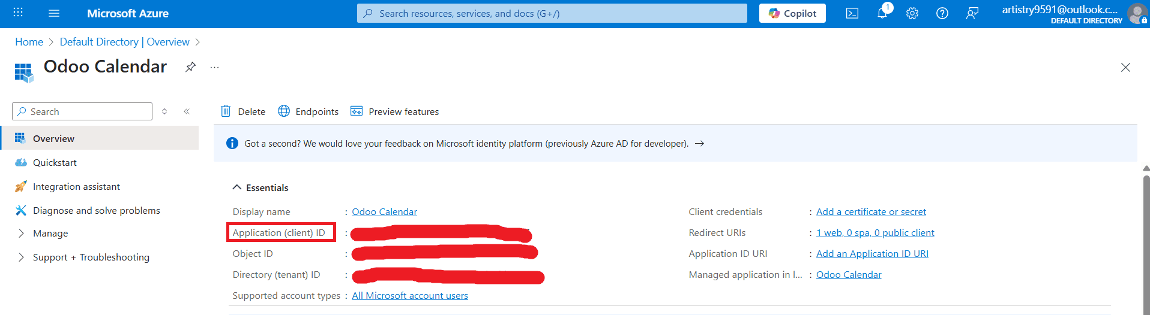Select Quickstart in the sidebar
1150x315 pixels.
[x=55, y=162]
